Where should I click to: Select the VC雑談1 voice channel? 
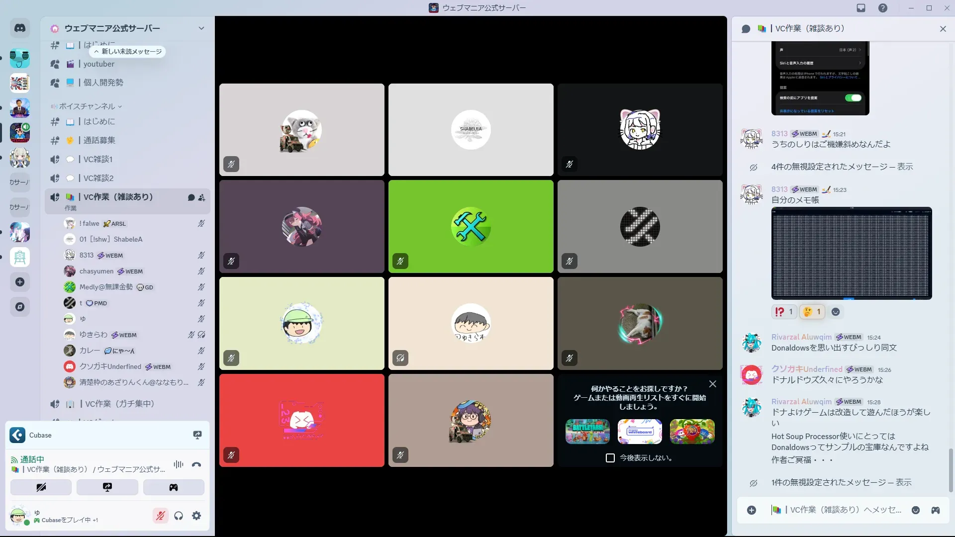(98, 159)
